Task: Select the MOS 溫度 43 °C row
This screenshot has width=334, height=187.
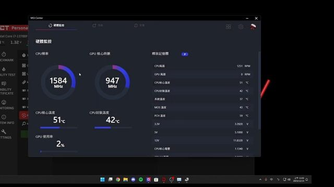Action: pos(202,108)
